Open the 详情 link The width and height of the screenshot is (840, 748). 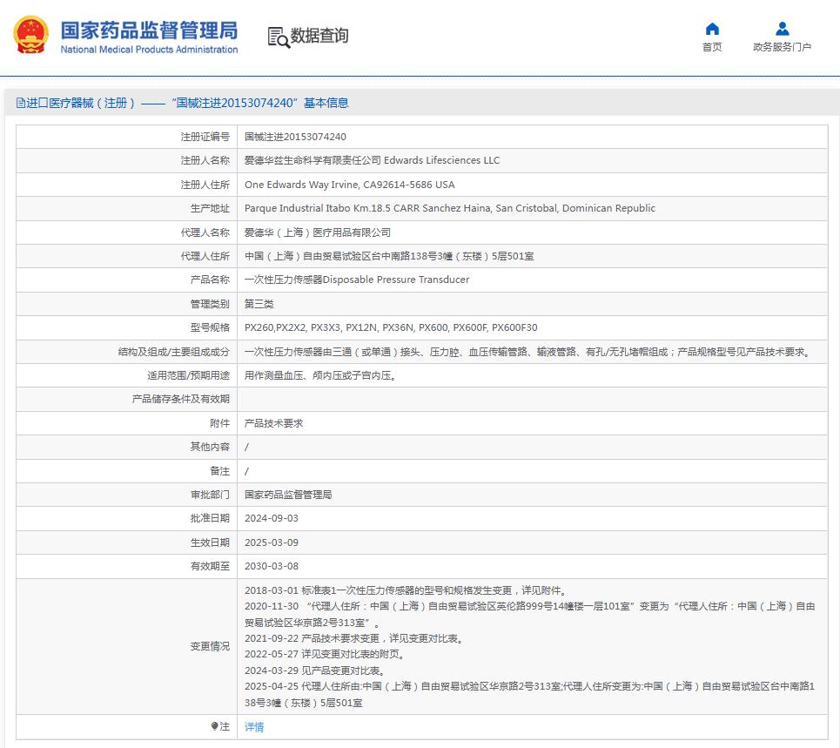[252, 726]
